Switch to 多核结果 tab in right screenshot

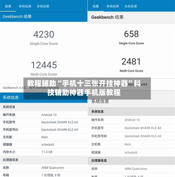[x=131, y=6]
